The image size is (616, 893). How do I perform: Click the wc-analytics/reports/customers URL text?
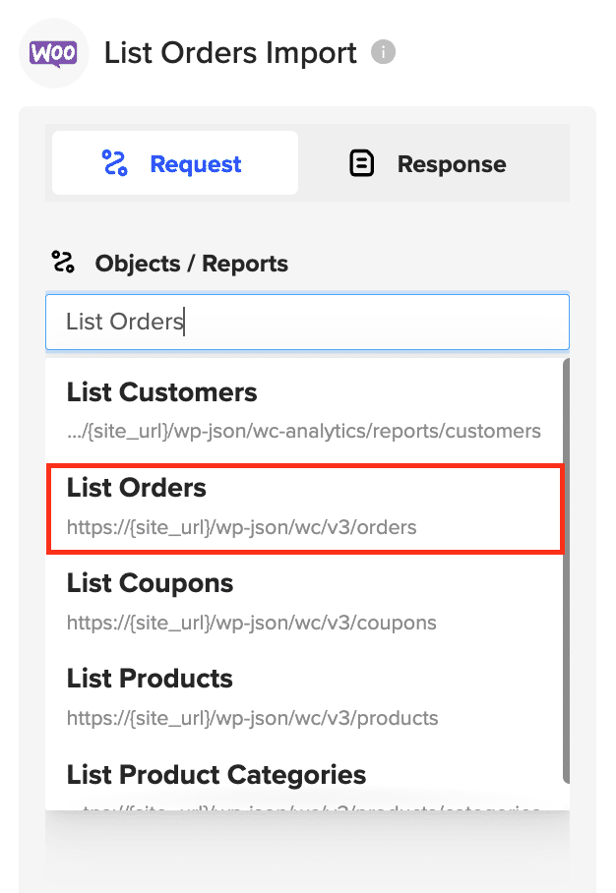pos(304,431)
